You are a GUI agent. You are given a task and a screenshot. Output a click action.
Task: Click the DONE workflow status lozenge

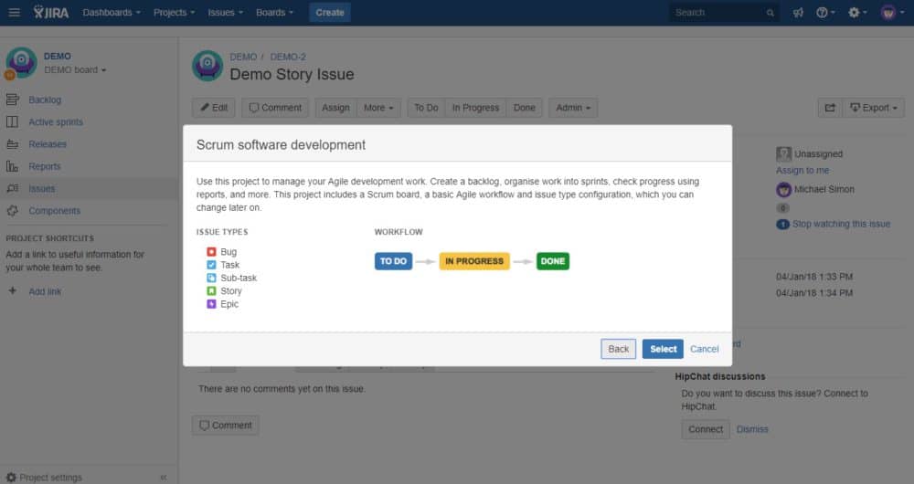click(x=553, y=261)
